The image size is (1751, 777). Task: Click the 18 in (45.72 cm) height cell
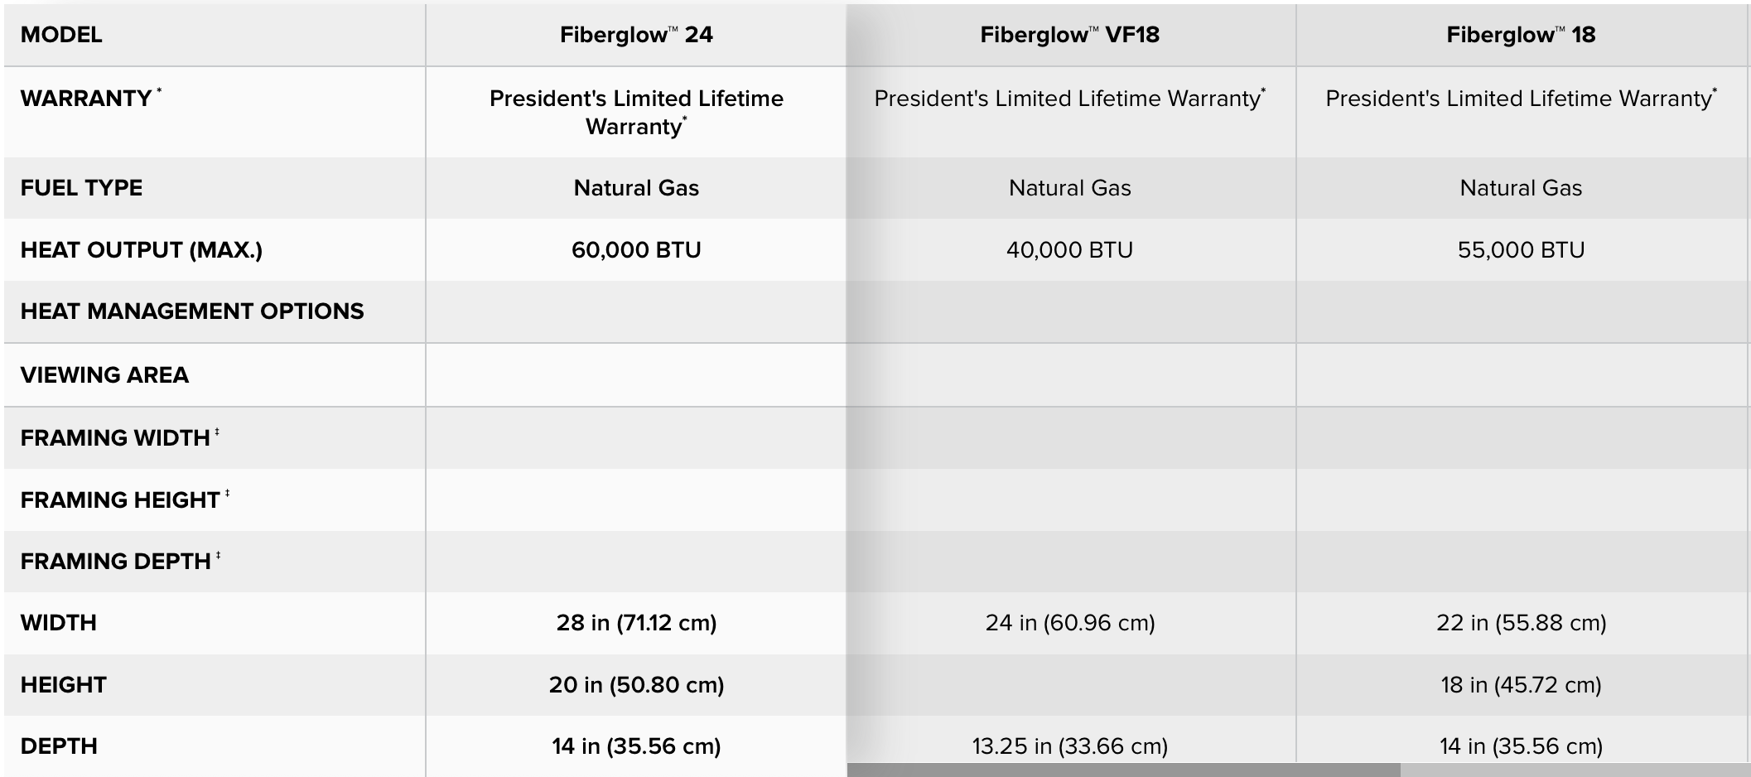pos(1521,685)
